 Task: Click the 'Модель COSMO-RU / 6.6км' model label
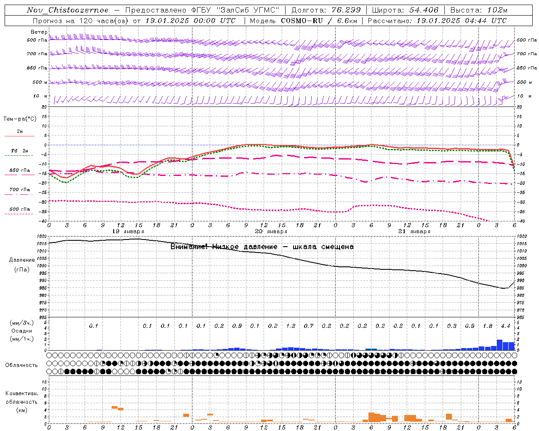click(304, 21)
